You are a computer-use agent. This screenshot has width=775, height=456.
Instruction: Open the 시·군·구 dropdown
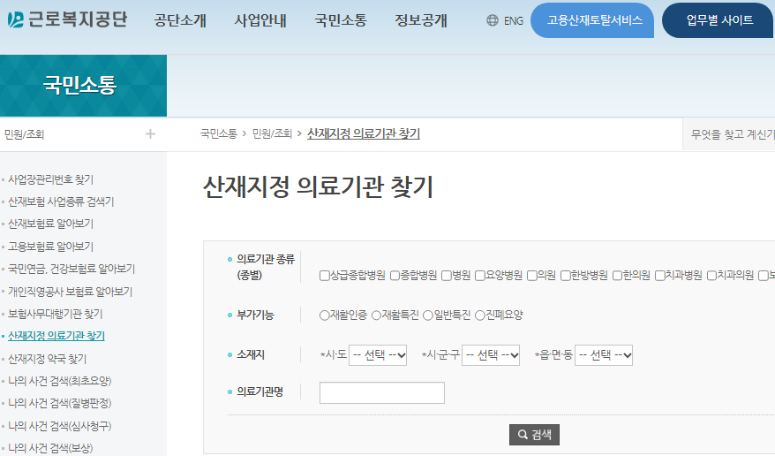[491, 355]
